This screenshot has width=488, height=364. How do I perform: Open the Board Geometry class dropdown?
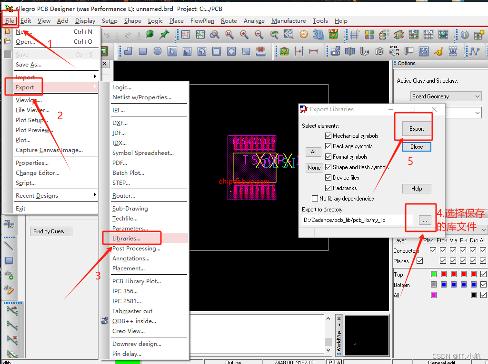click(446, 96)
